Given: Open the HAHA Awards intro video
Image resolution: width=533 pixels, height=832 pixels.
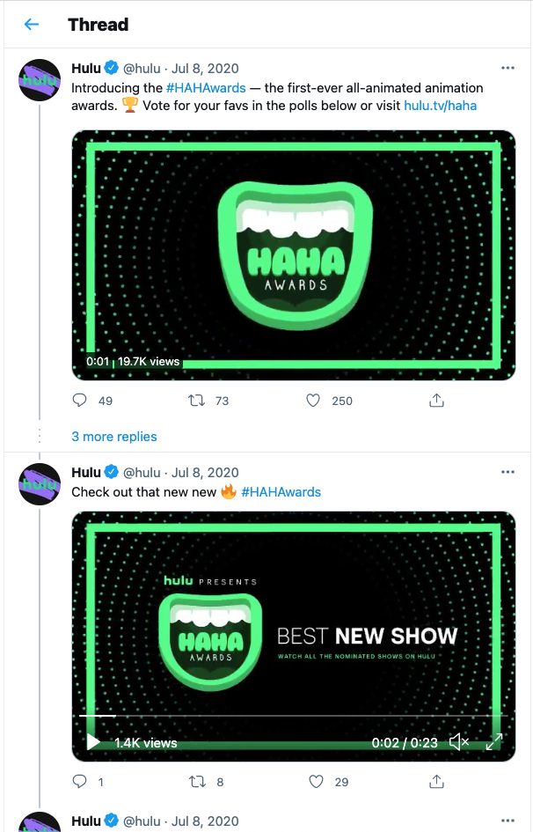Looking at the screenshot, I should (x=294, y=255).
